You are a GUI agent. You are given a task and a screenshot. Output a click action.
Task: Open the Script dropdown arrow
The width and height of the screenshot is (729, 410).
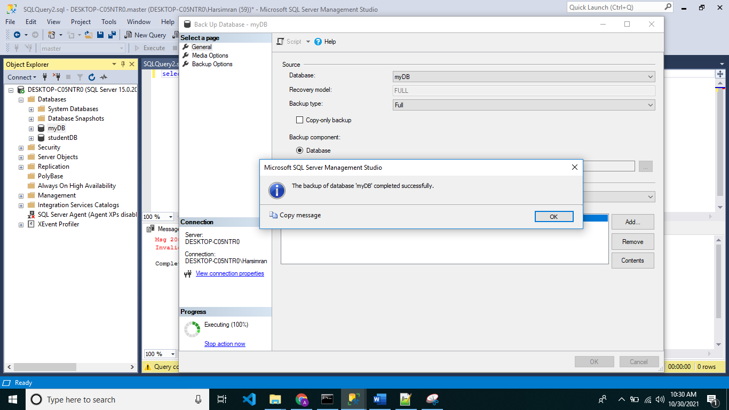pos(308,42)
